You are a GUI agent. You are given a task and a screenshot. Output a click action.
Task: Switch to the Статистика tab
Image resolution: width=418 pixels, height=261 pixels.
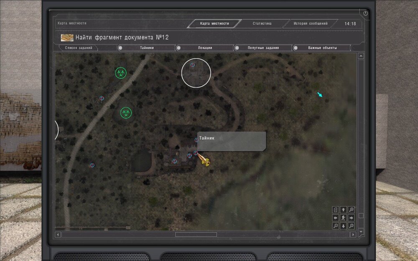pos(262,23)
